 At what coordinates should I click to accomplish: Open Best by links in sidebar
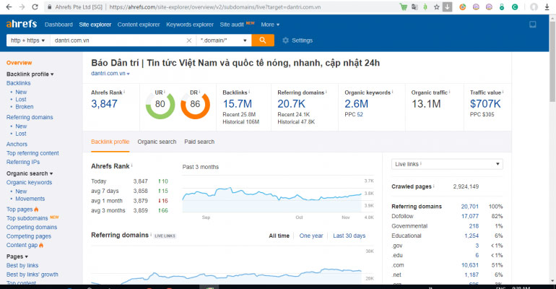pyautogui.click(x=22, y=265)
